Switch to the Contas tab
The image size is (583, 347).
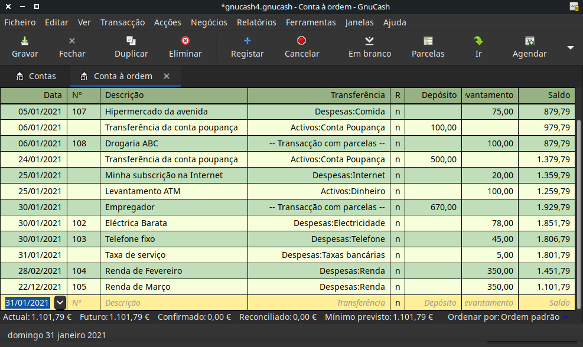tap(36, 76)
